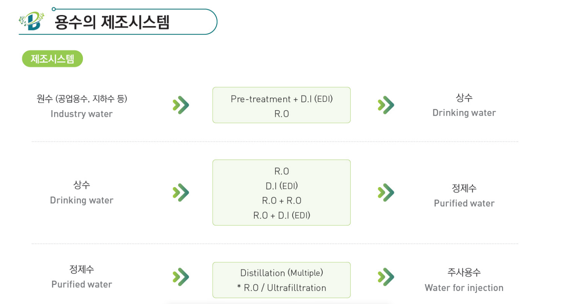Click the right-side 정제수 label

pos(464,188)
